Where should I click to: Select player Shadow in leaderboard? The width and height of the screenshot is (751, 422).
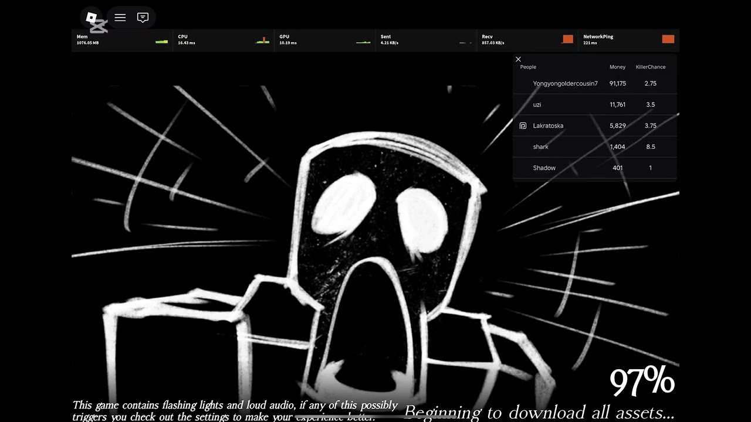(x=594, y=168)
